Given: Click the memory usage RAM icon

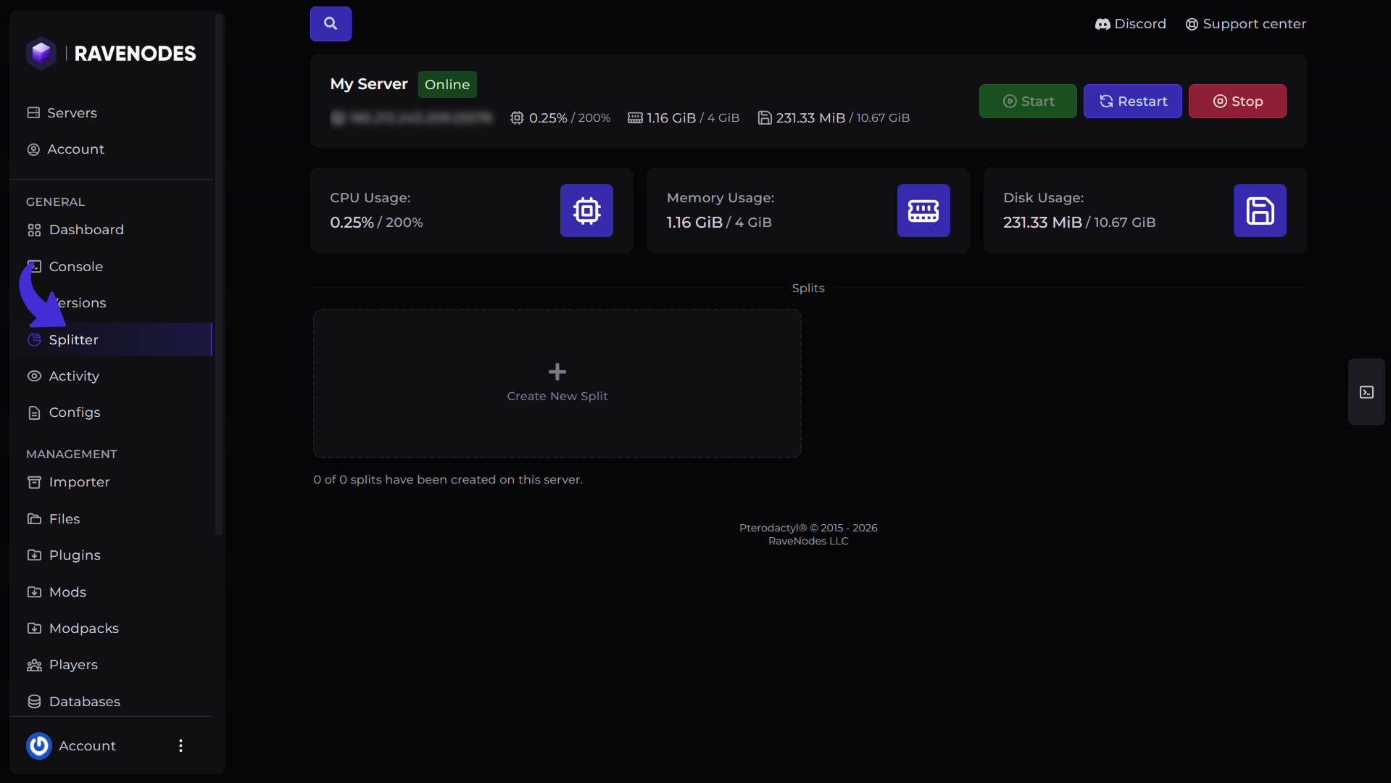Looking at the screenshot, I should coord(923,210).
